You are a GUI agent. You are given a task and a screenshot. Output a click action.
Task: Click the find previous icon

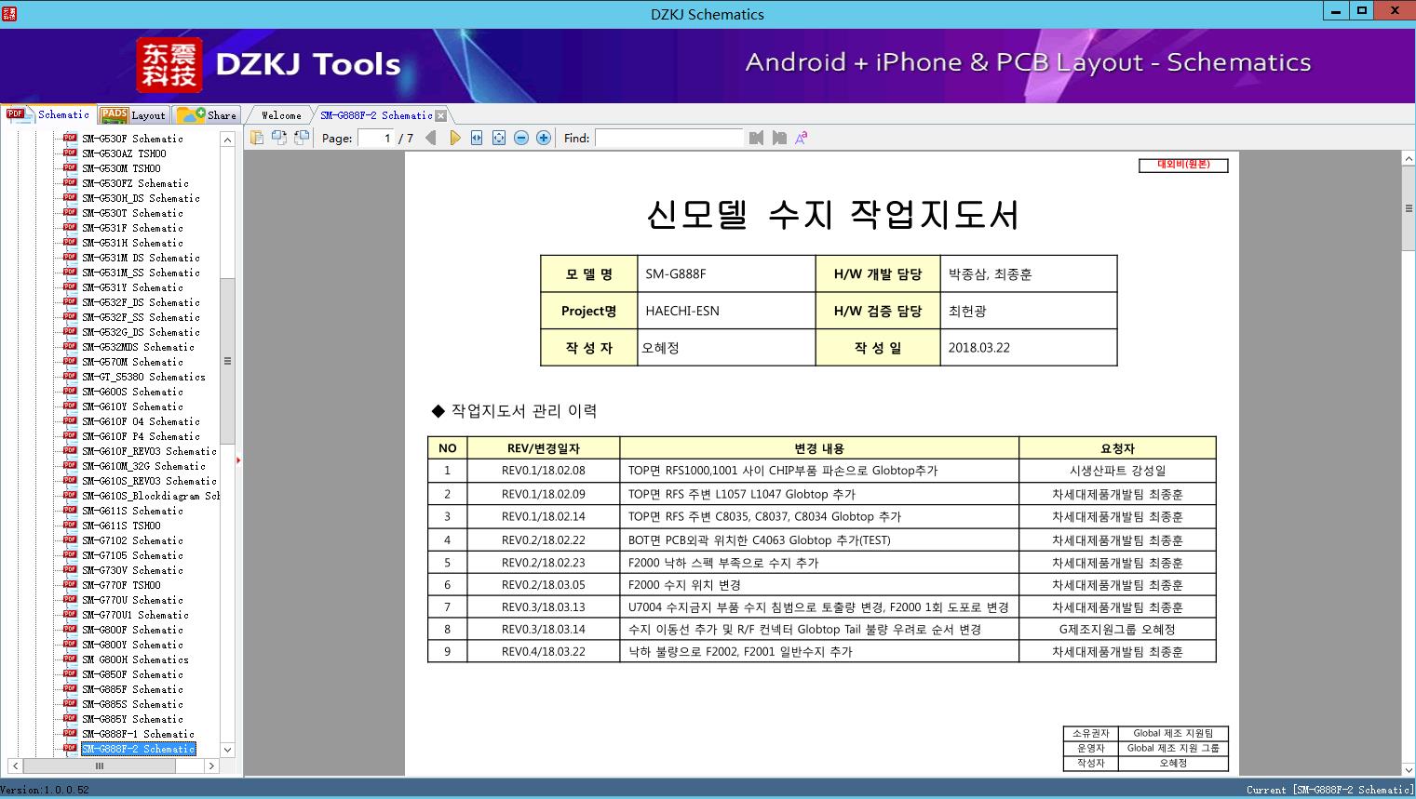[756, 138]
